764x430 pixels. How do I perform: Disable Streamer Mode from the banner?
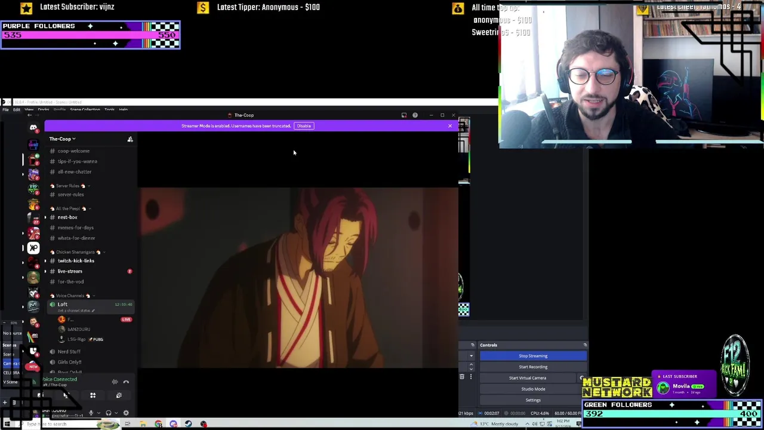click(304, 126)
